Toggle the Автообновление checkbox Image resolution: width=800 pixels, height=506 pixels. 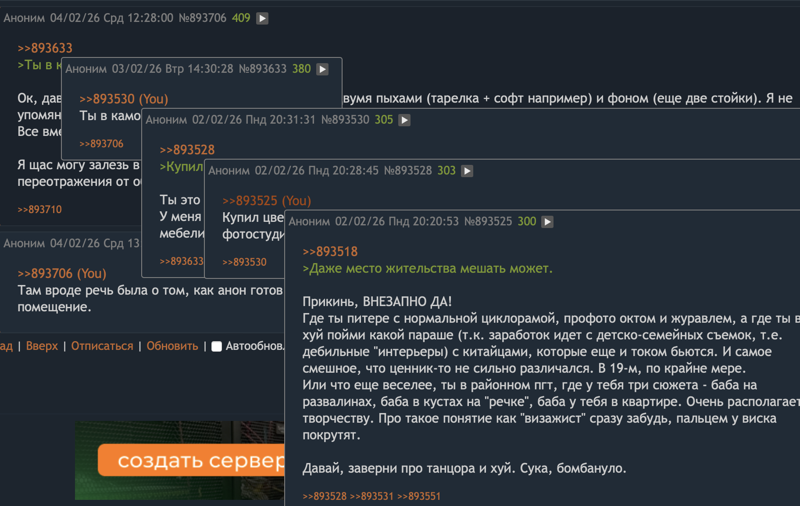217,346
